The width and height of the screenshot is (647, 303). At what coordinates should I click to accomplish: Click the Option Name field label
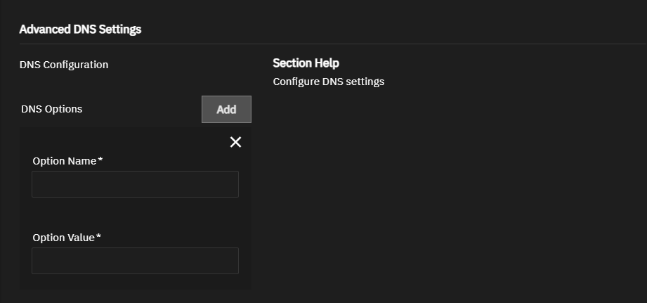pos(64,161)
